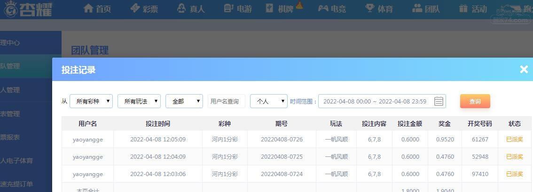Open the 所有玩法 dropdown
This screenshot has width=533, height=192.
click(x=139, y=101)
